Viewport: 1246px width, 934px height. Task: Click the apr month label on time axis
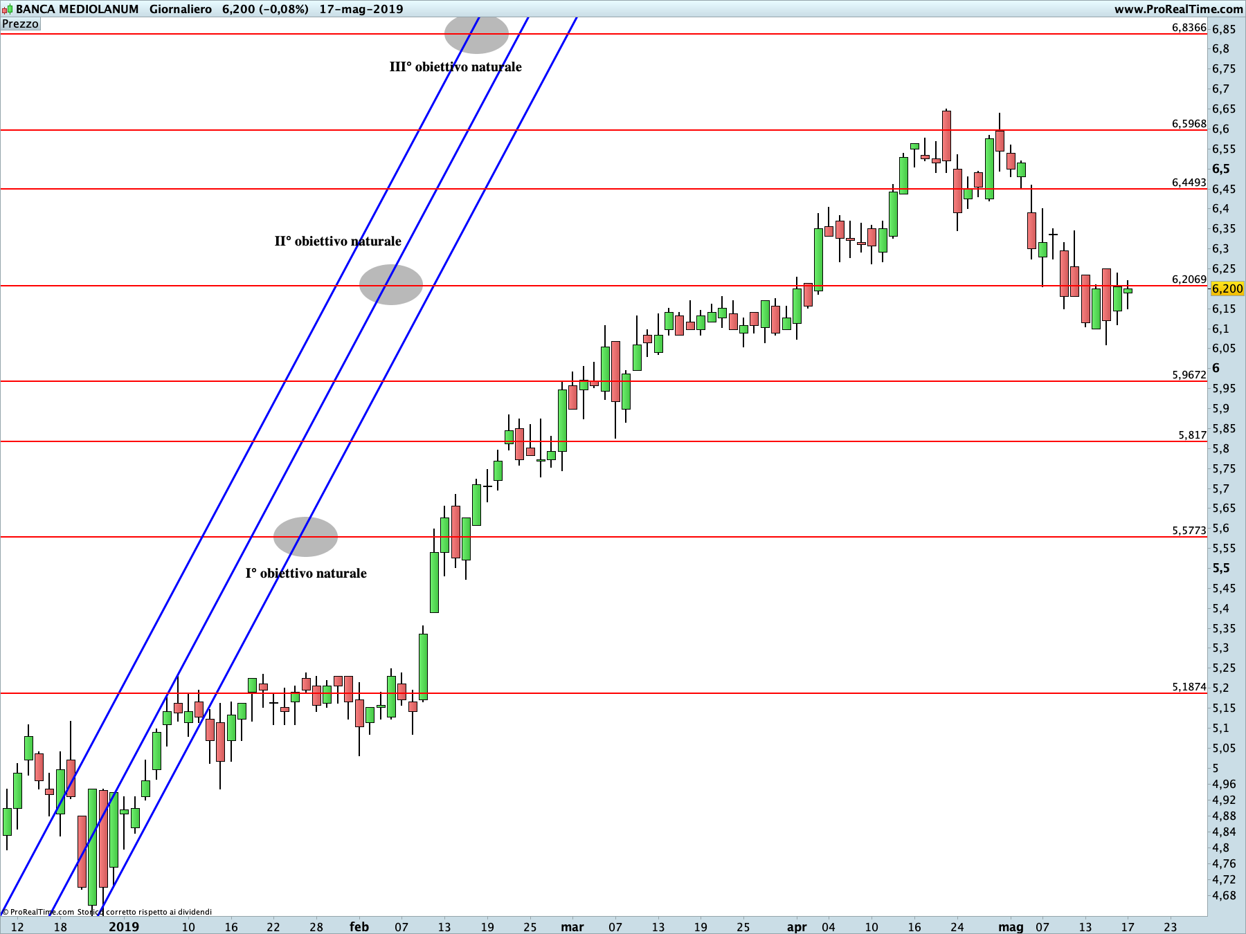click(x=797, y=926)
